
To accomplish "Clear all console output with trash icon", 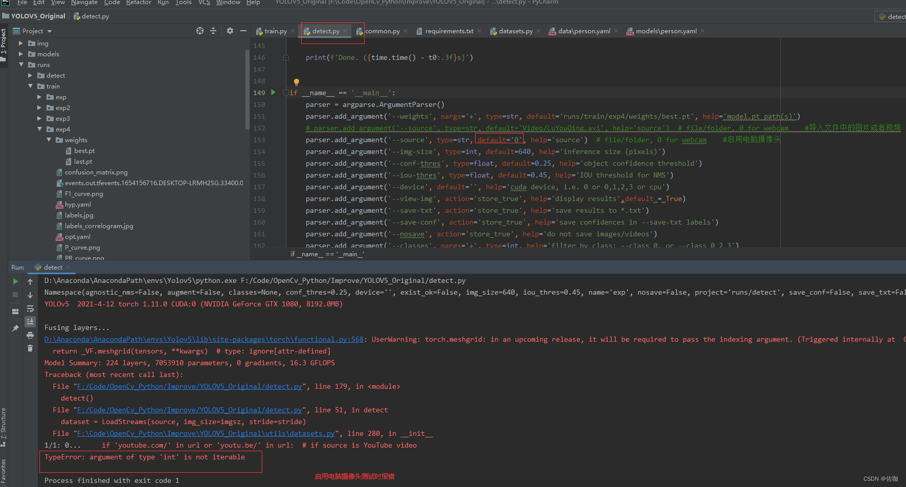I will (30, 348).
